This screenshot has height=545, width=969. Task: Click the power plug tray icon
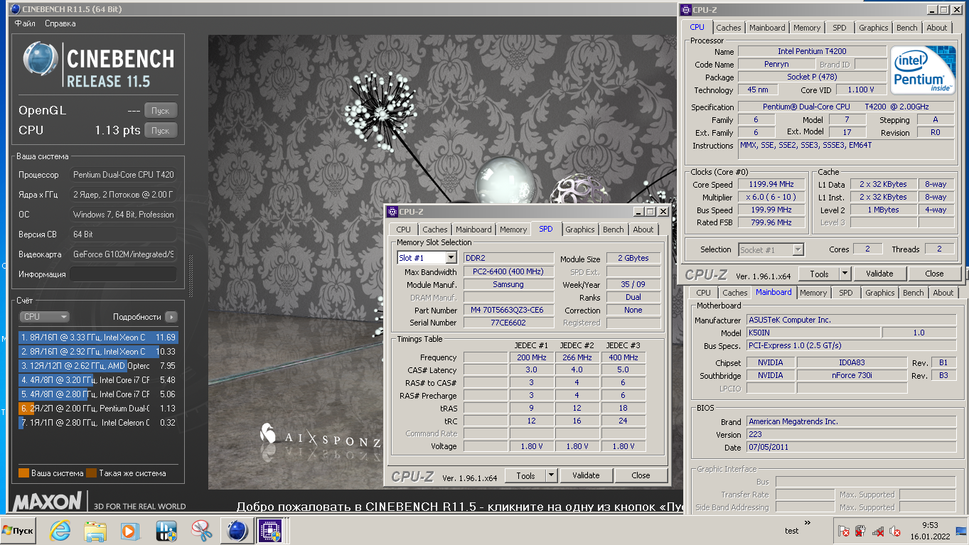click(x=860, y=531)
